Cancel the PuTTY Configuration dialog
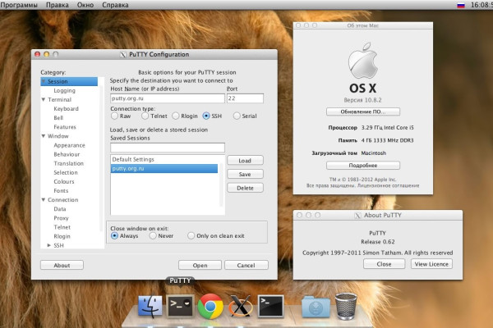493x328 pixels. (x=246, y=265)
